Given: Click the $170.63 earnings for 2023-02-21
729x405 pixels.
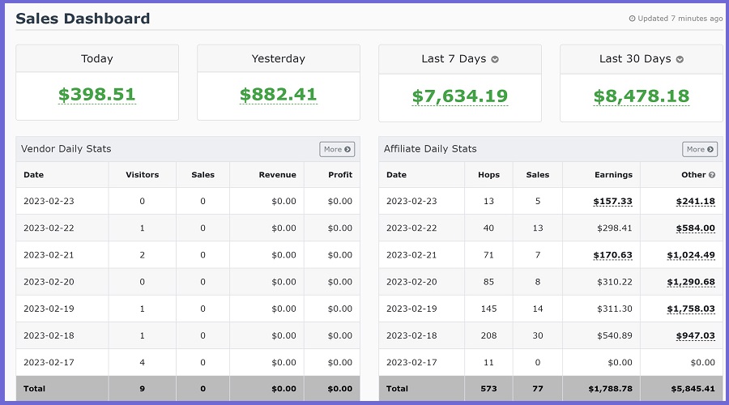Looking at the screenshot, I should click(612, 255).
